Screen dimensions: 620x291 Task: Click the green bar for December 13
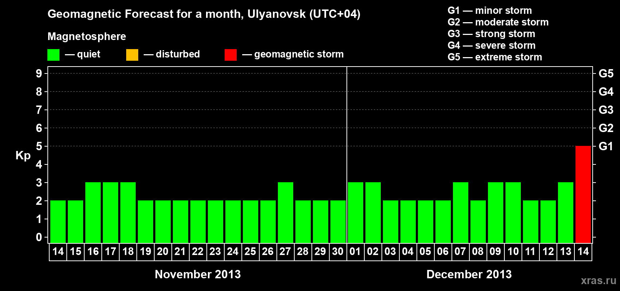click(566, 212)
